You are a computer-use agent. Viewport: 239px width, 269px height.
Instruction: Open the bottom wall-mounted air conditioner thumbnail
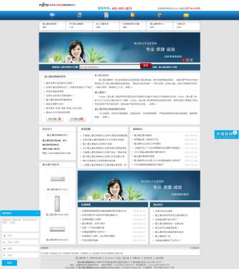tap(58, 229)
